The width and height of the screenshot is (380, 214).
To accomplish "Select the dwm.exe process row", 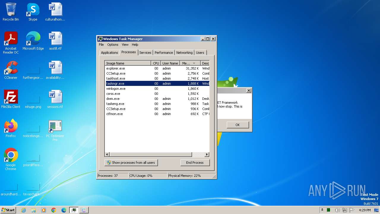I will coord(157,99).
